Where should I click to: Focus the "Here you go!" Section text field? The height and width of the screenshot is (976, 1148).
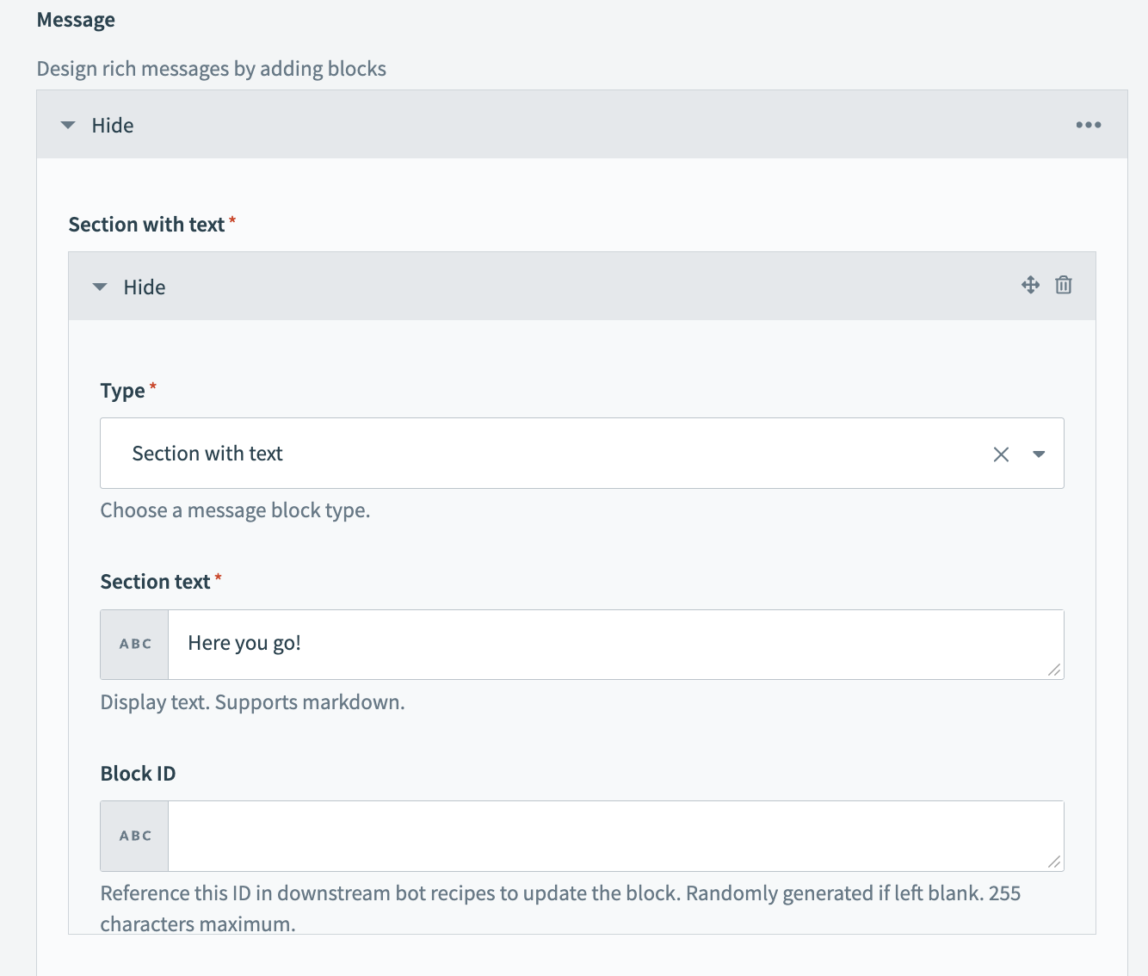click(602, 644)
